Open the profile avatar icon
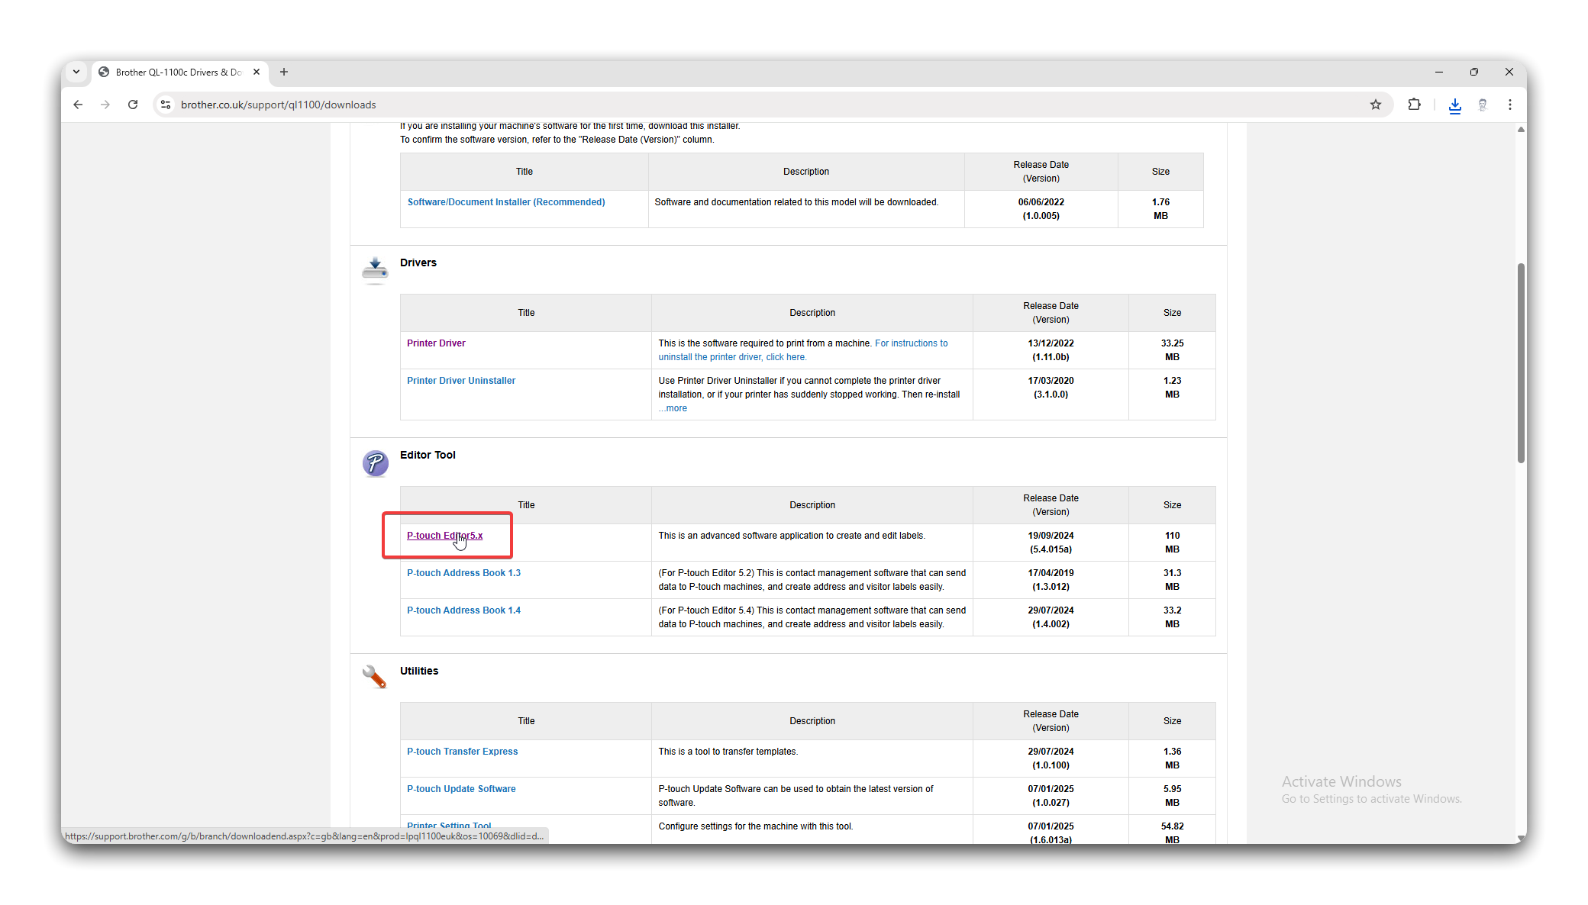 1482,105
